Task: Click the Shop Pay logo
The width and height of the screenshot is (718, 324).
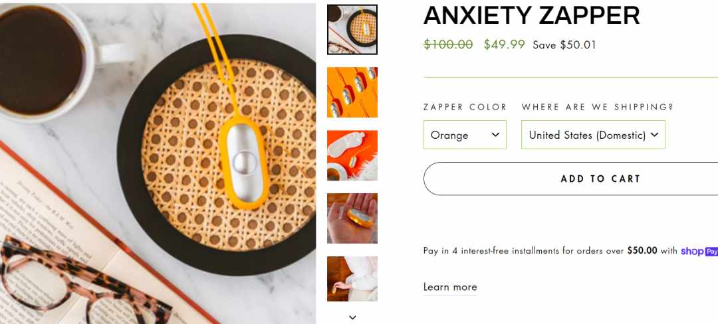Action: 699,251
